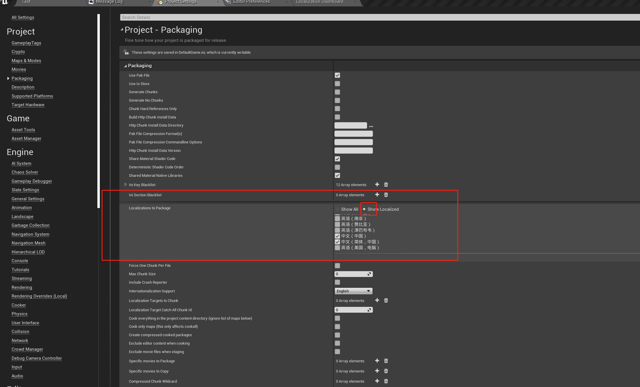Browse Http Chunk Install Data Directory ellipsis
The width and height of the screenshot is (640, 387).
(x=371, y=126)
